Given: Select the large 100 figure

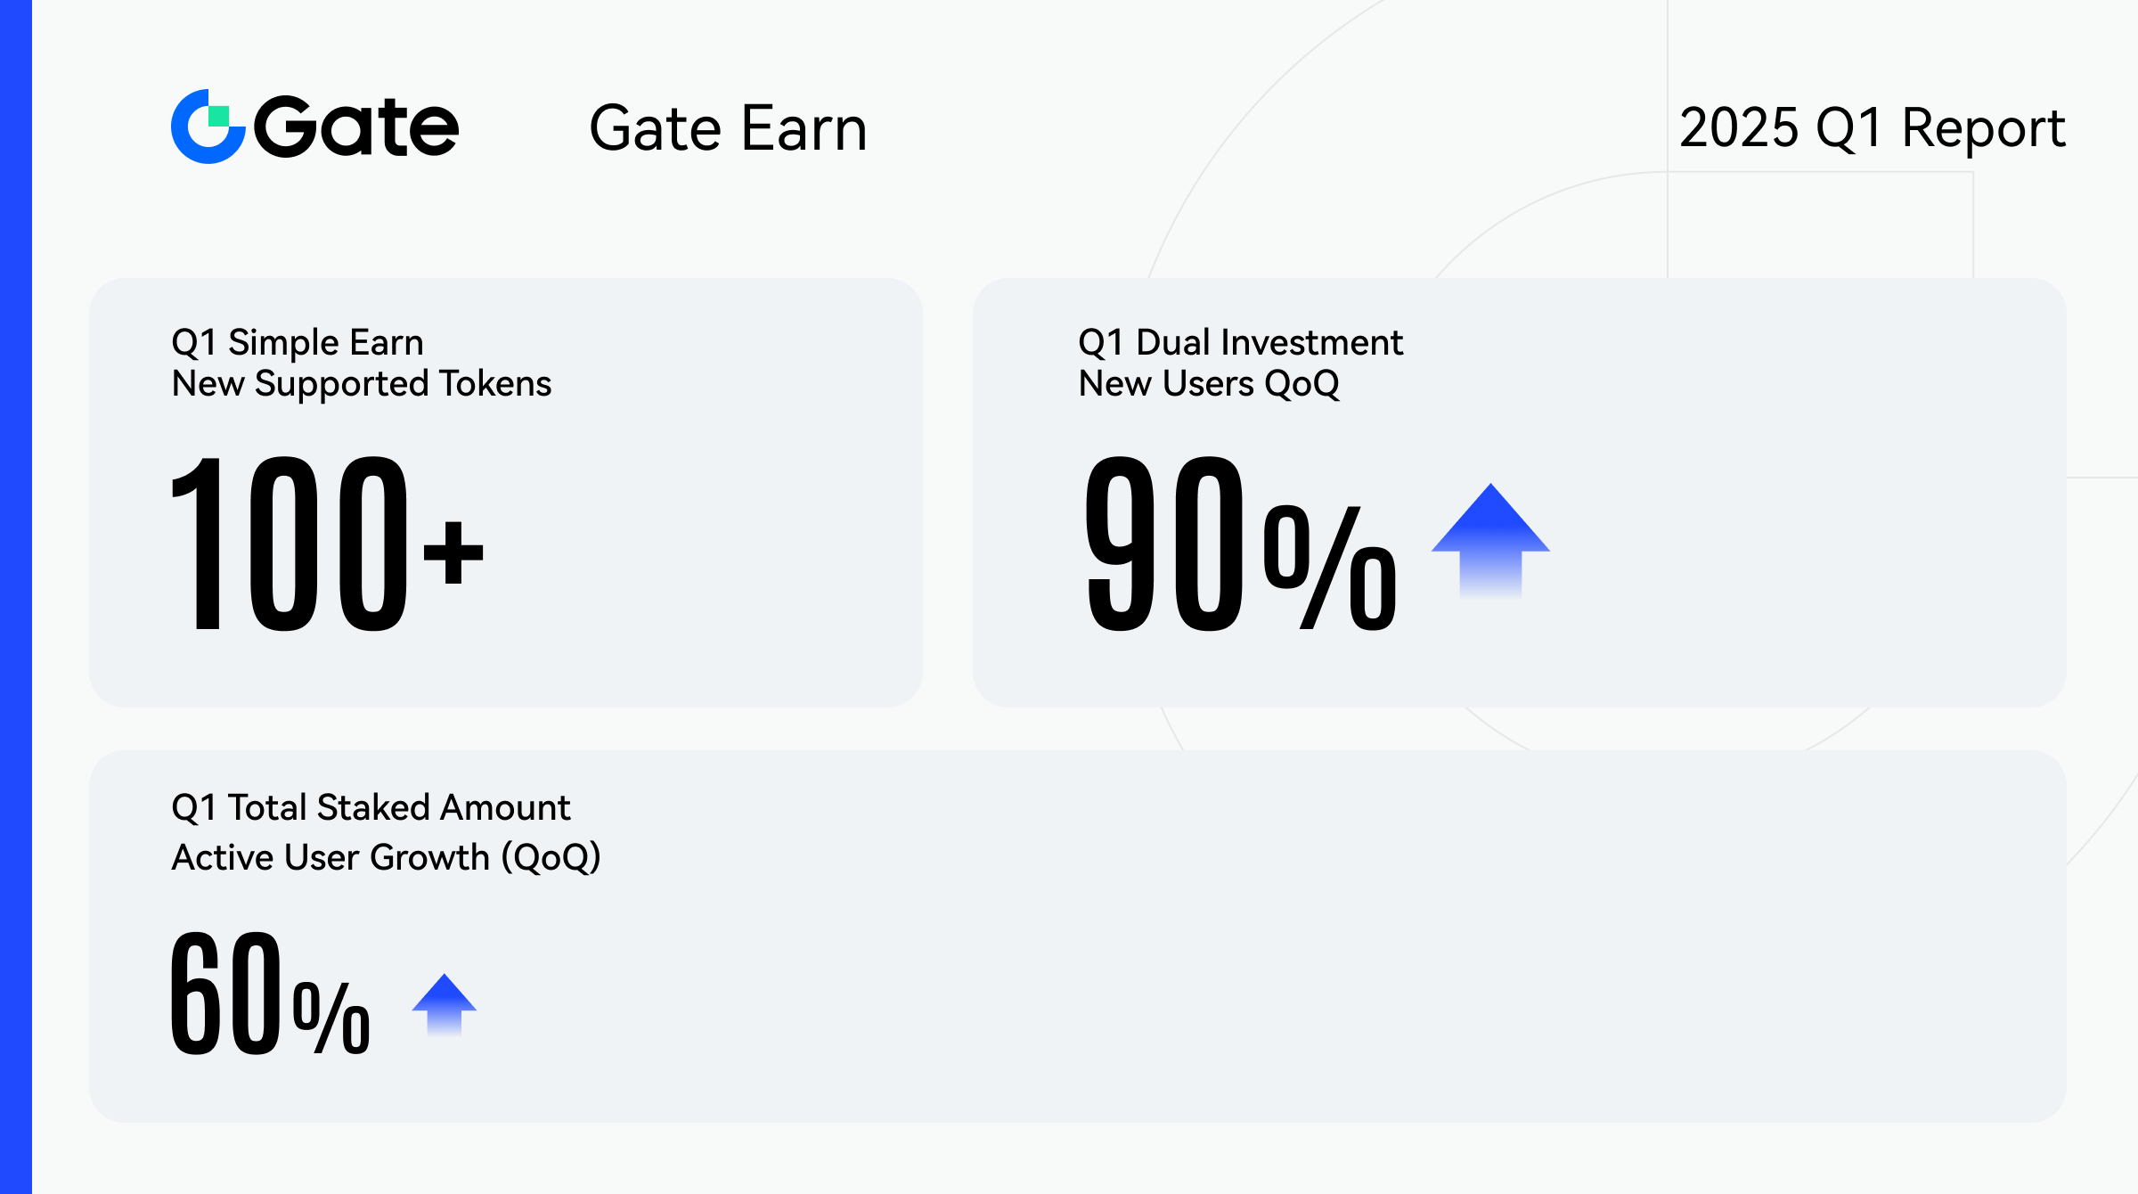Looking at the screenshot, I should coord(290,544).
